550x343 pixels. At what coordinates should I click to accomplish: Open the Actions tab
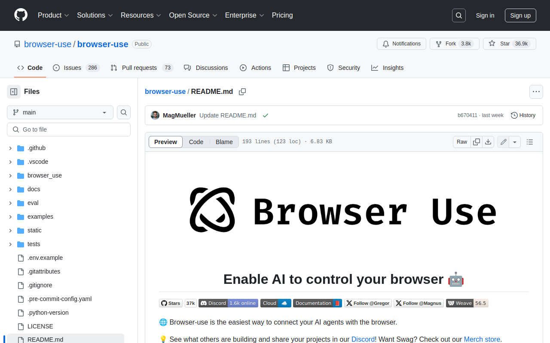pos(255,68)
